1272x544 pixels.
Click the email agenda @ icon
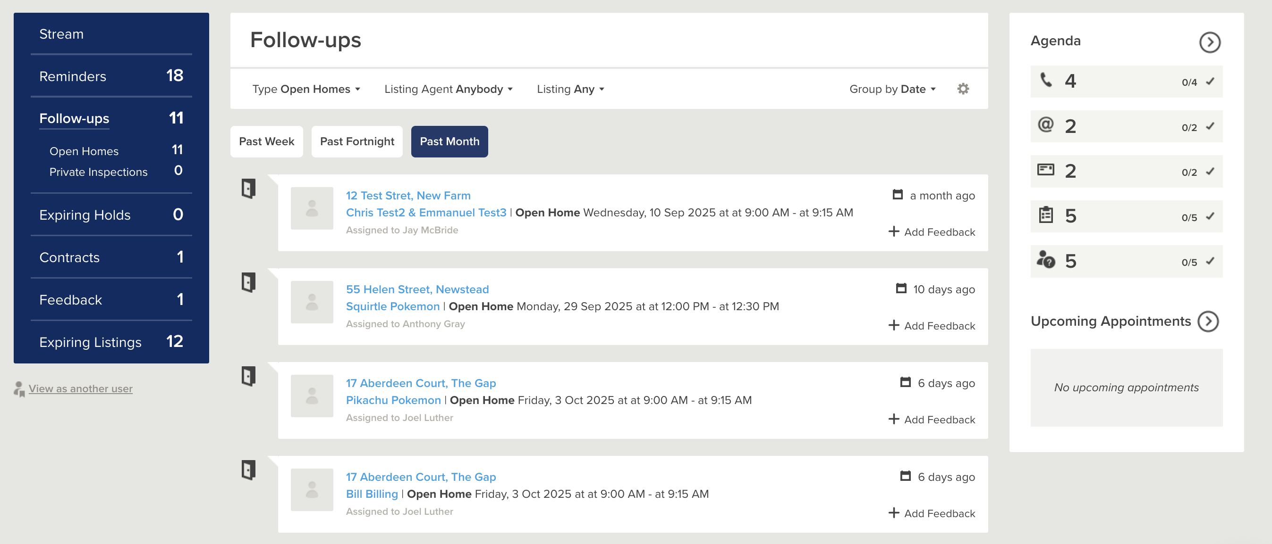tap(1045, 125)
